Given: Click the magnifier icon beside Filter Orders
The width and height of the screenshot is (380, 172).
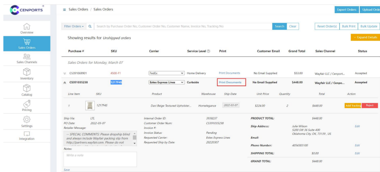Looking at the screenshot, I should (x=90, y=26).
